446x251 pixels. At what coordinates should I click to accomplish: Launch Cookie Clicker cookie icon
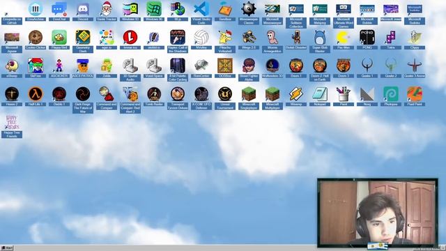tap(36, 37)
